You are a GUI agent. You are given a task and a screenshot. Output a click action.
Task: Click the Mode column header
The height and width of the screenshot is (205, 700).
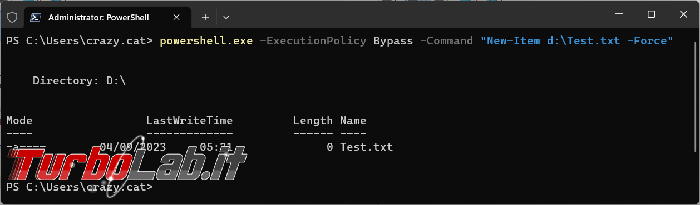[19, 120]
